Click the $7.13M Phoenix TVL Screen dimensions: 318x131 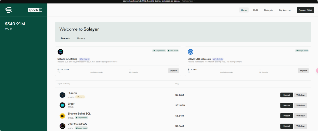180,95
